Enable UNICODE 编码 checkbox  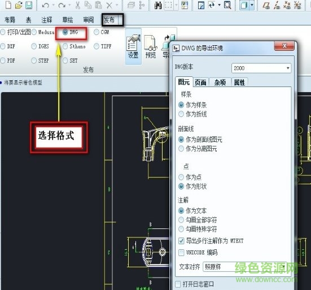point(181,253)
